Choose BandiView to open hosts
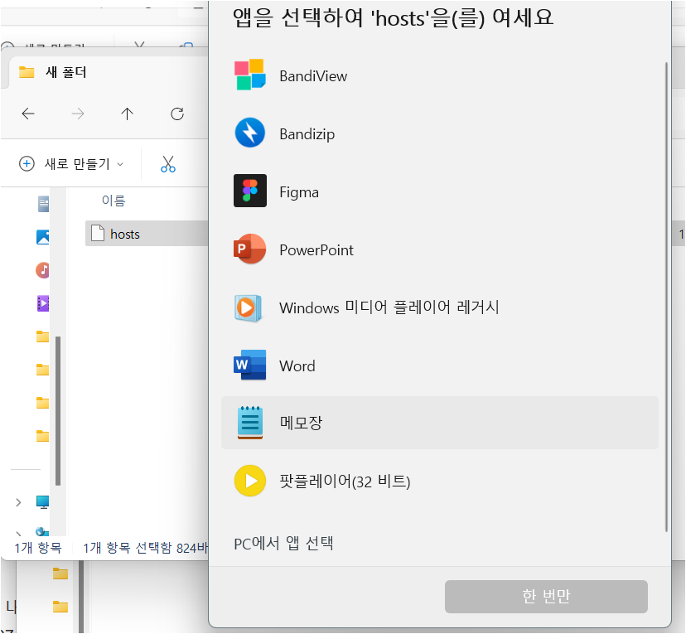The height and width of the screenshot is (634, 686). [x=440, y=75]
